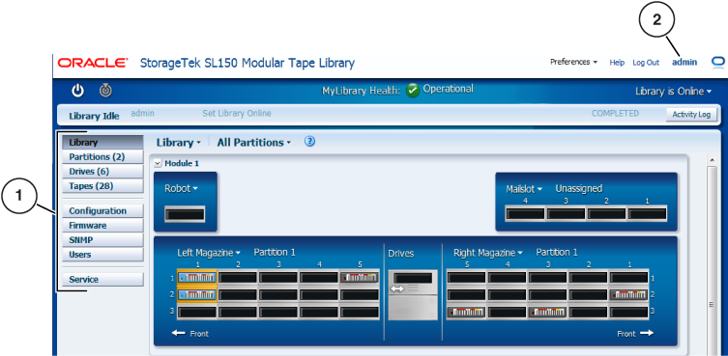The height and width of the screenshot is (356, 728).
Task: Click the Set Library Online activity text
Action: point(237,114)
